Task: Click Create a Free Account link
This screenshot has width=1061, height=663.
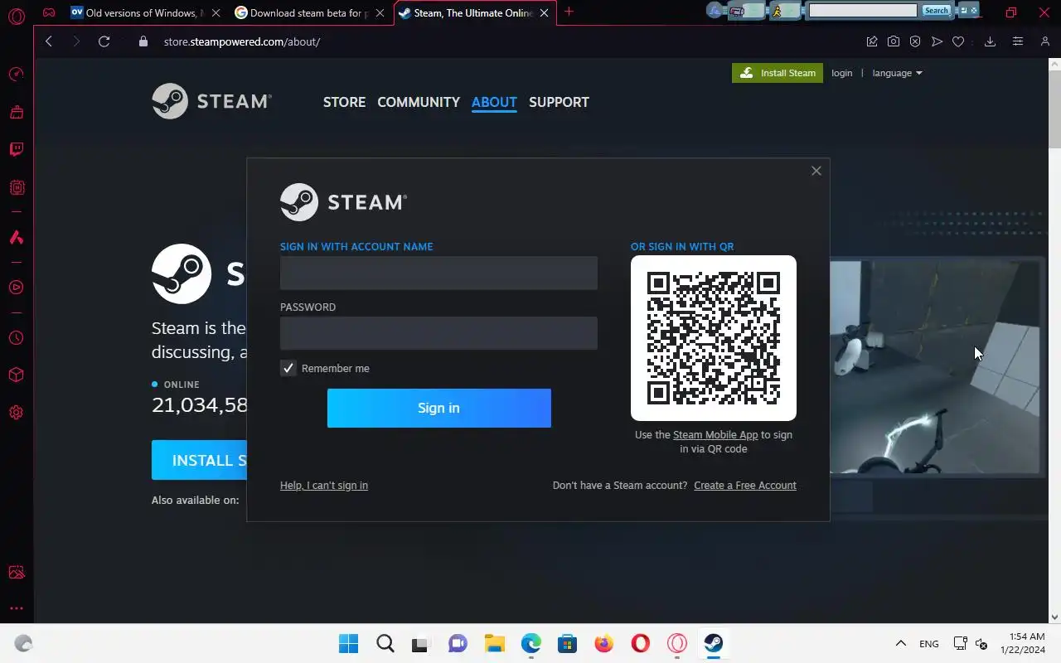Action: 745,486
